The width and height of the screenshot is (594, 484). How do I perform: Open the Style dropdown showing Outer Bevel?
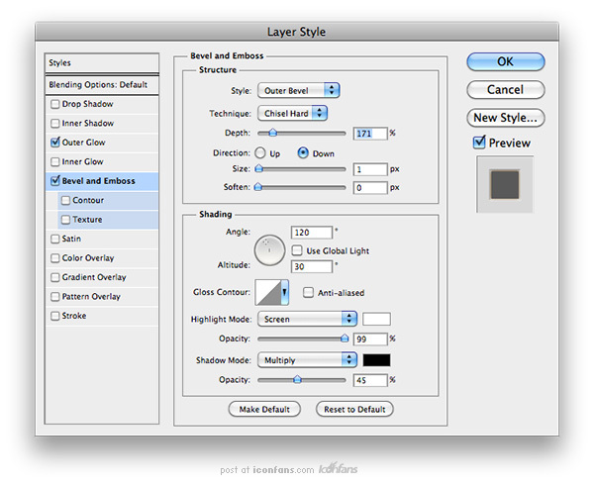298,90
